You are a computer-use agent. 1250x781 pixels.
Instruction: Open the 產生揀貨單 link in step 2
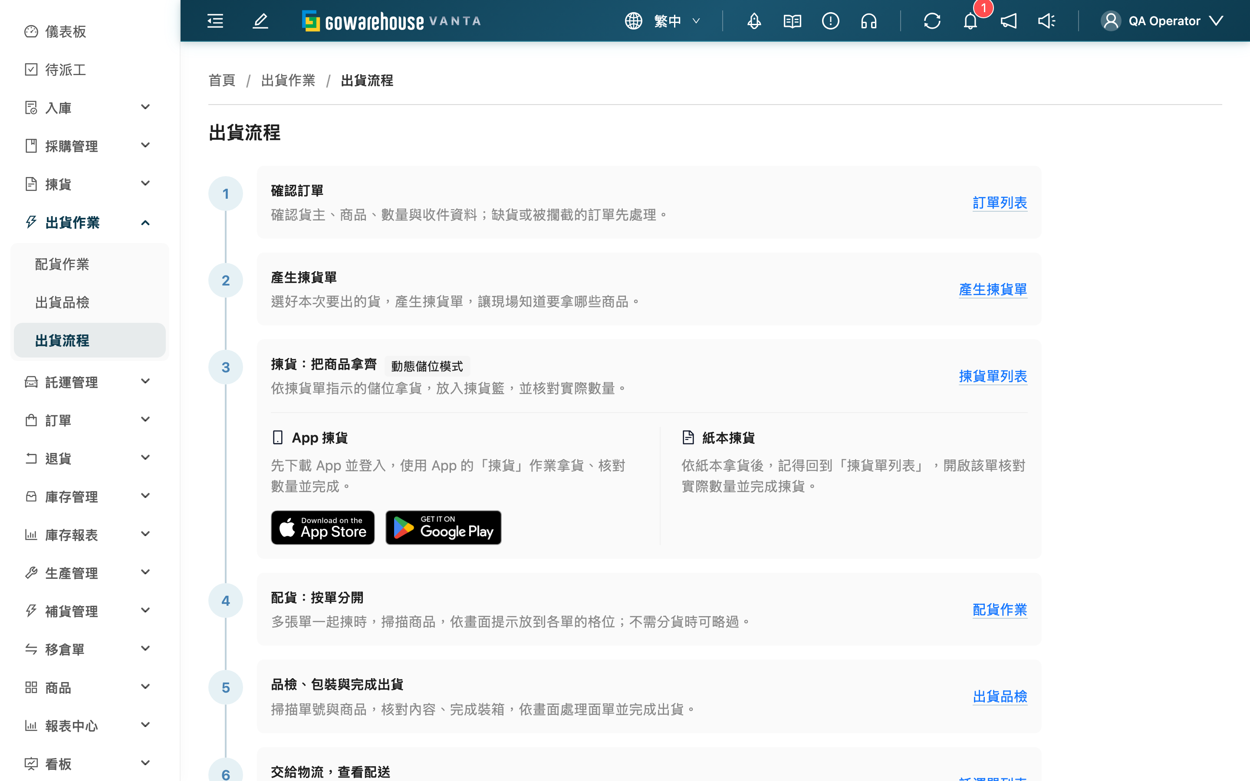[993, 289]
